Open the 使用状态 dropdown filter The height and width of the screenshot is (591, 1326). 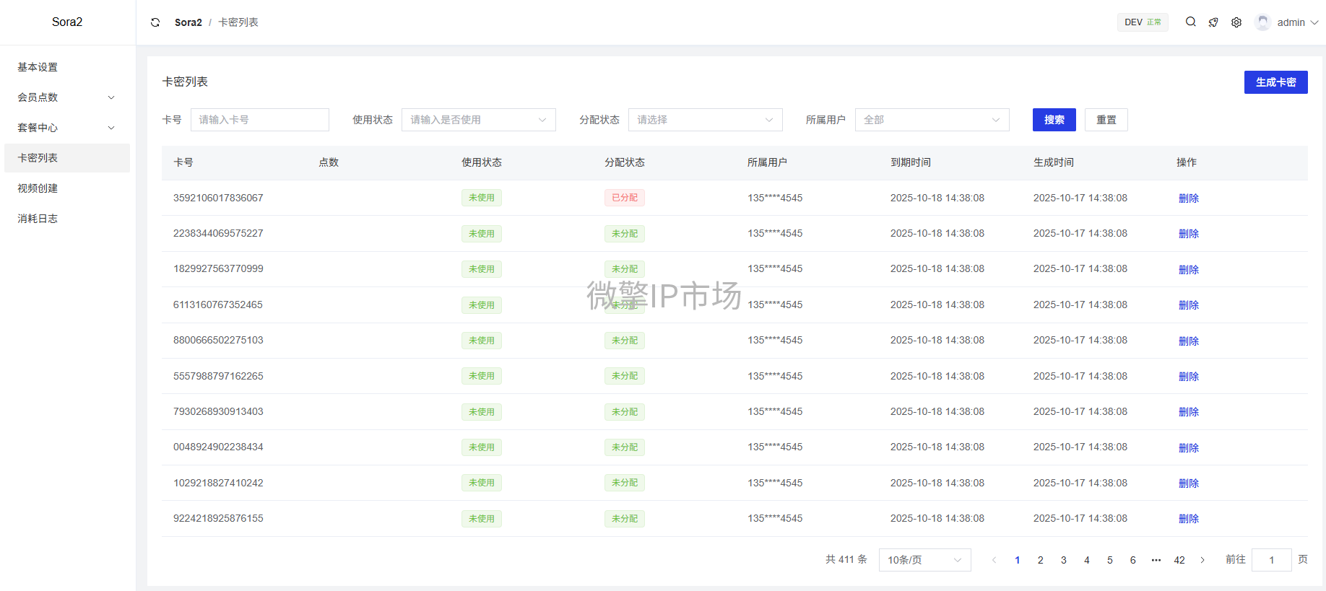[x=478, y=120]
